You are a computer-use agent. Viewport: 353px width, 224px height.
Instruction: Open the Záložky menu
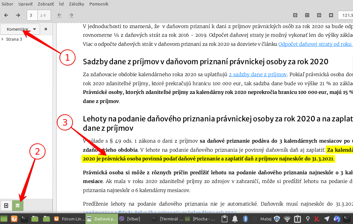click(x=76, y=4)
